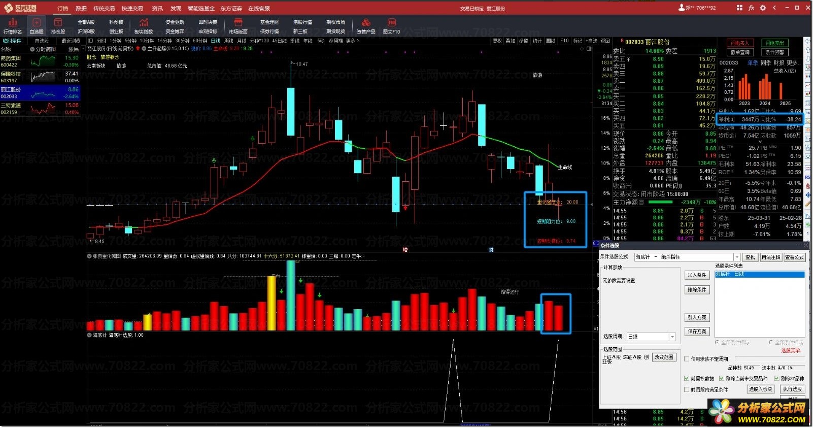Click the user account avatar icon
The height and width of the screenshot is (428, 814).
click(x=682, y=8)
